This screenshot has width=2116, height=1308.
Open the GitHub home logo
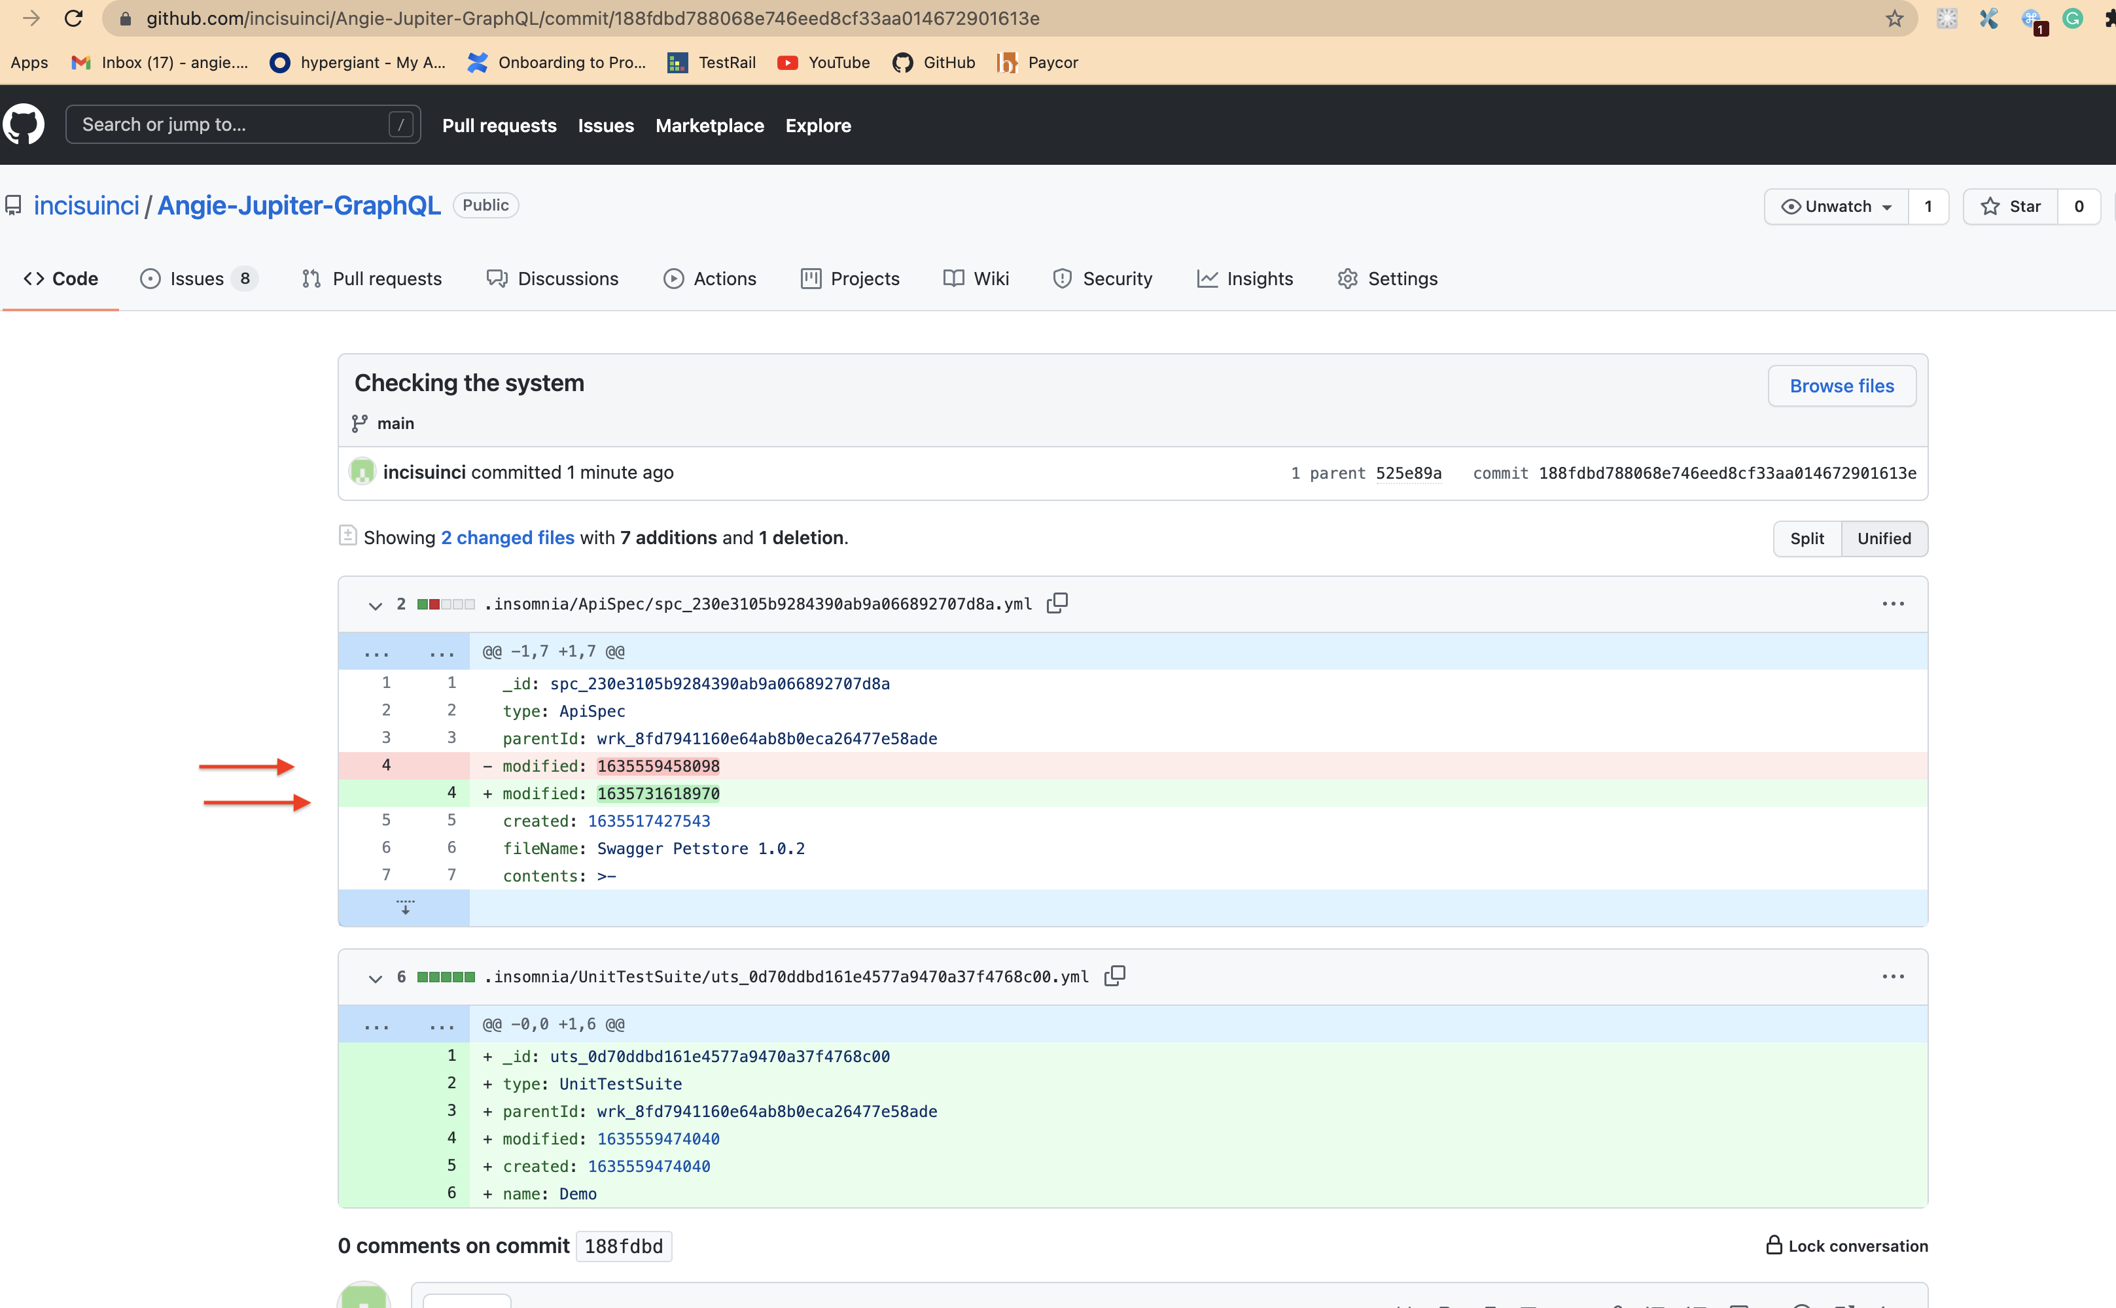24,124
